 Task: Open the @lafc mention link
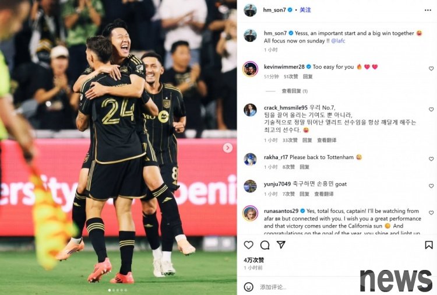click(338, 41)
